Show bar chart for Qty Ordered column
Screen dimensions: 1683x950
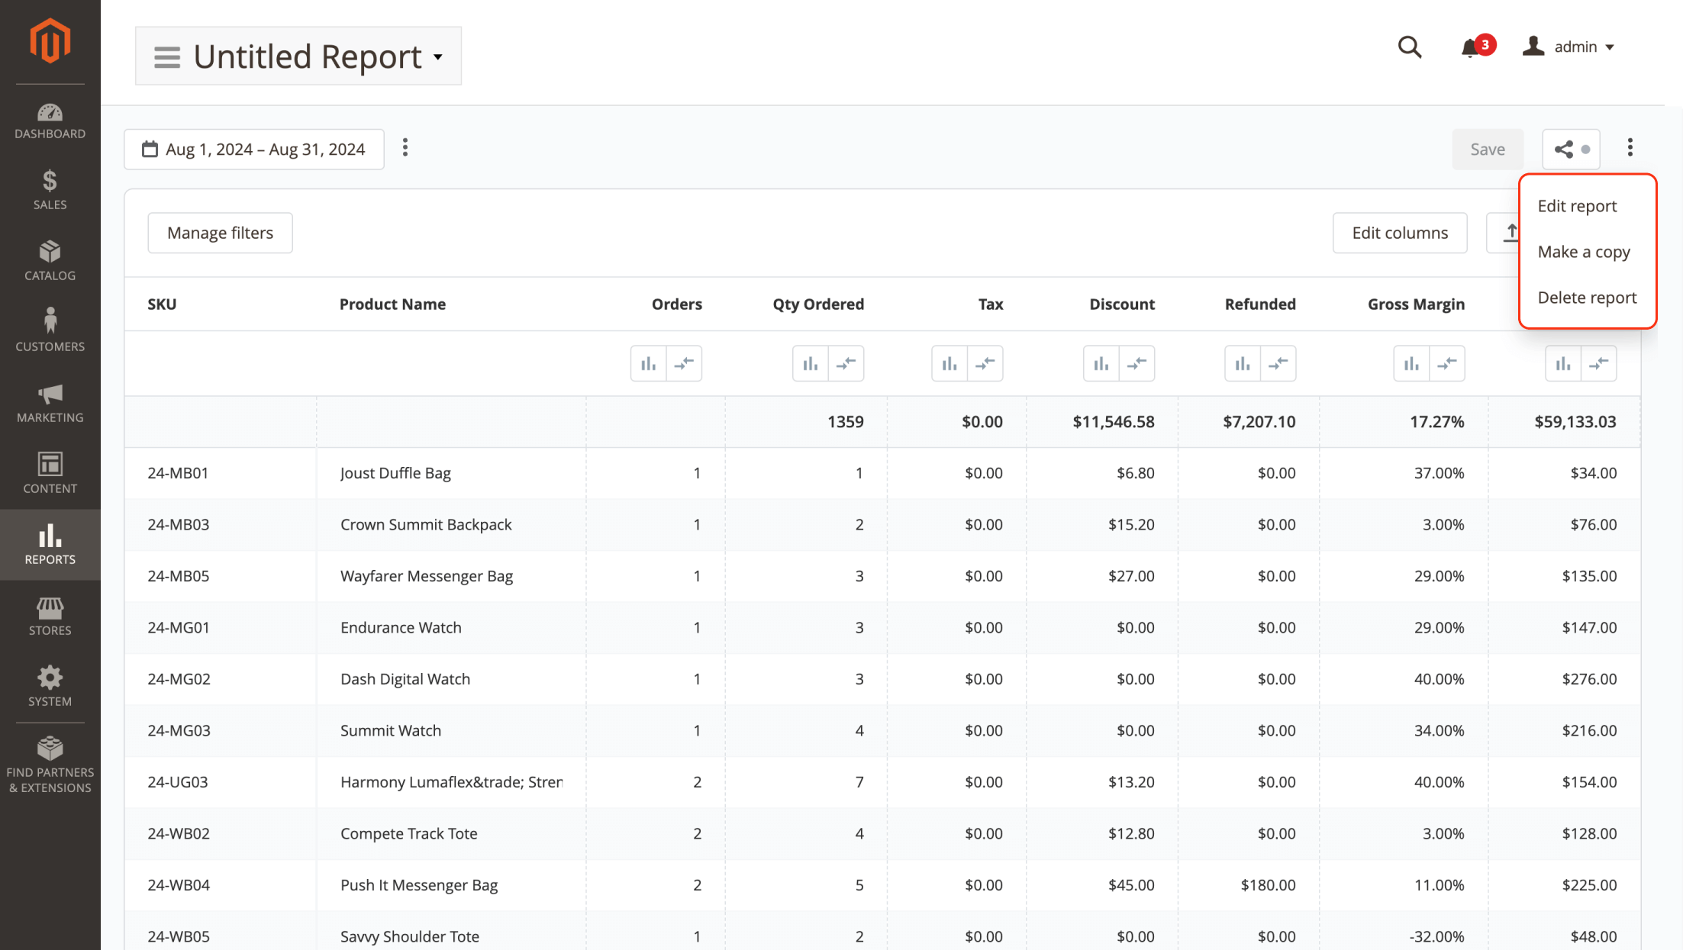click(811, 363)
